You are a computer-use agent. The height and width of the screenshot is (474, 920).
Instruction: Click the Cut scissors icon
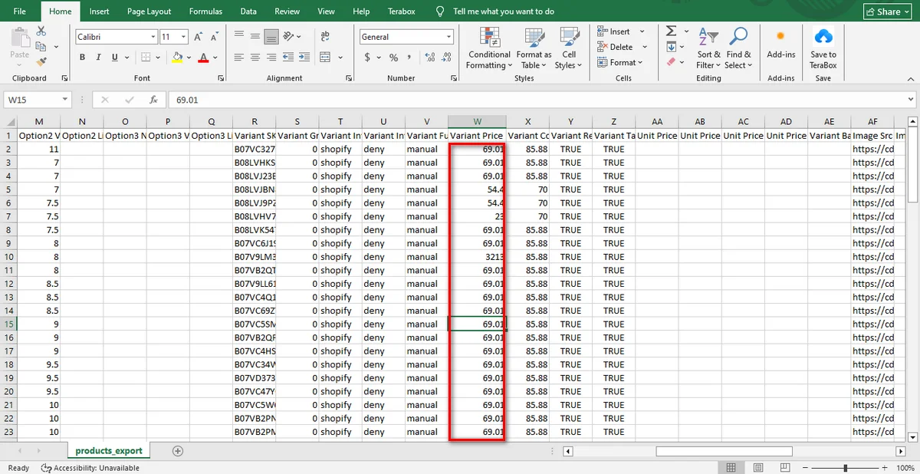point(41,31)
